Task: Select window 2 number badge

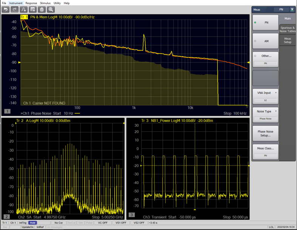Action: click(x=7, y=217)
